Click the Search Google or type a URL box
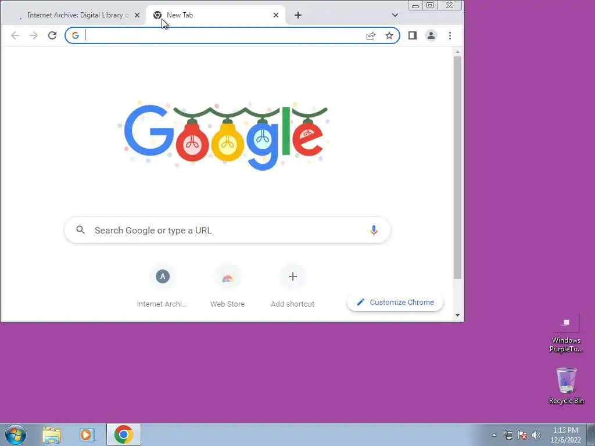 click(228, 230)
